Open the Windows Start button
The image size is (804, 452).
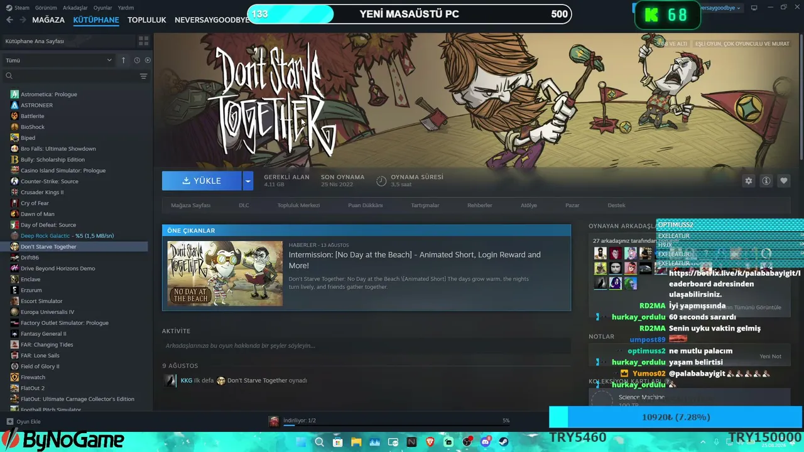pyautogui.click(x=301, y=442)
